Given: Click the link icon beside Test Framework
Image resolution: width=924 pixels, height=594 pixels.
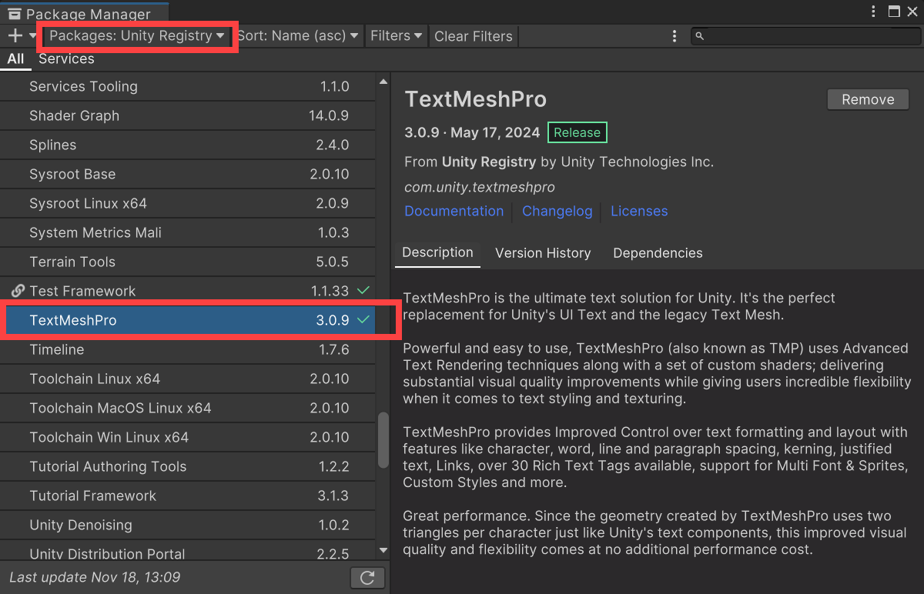Looking at the screenshot, I should click(18, 291).
